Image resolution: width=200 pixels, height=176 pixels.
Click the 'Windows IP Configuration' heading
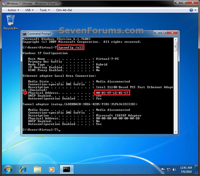(45, 53)
